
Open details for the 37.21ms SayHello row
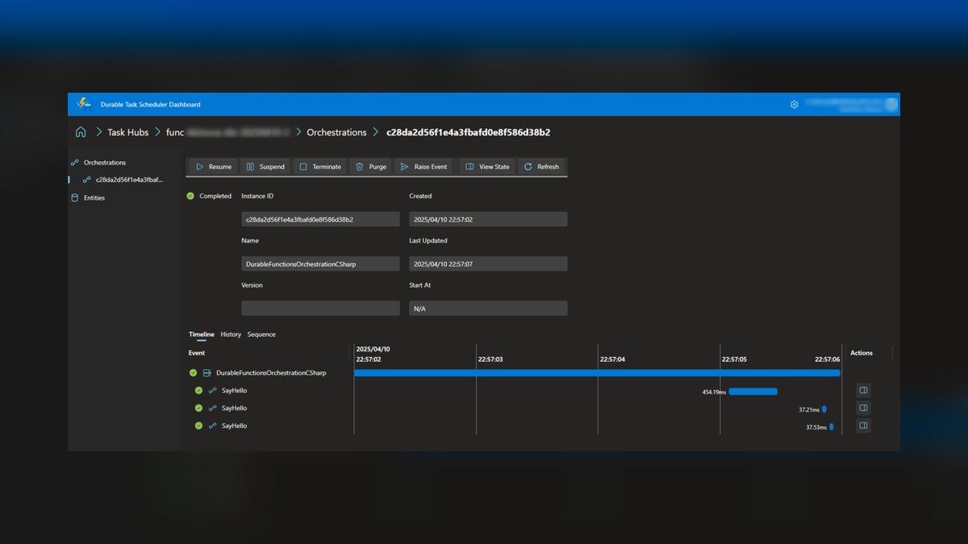[x=863, y=408]
